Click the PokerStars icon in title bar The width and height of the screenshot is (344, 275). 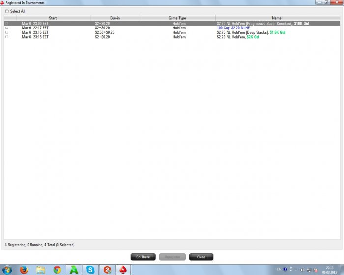coord(2,3)
